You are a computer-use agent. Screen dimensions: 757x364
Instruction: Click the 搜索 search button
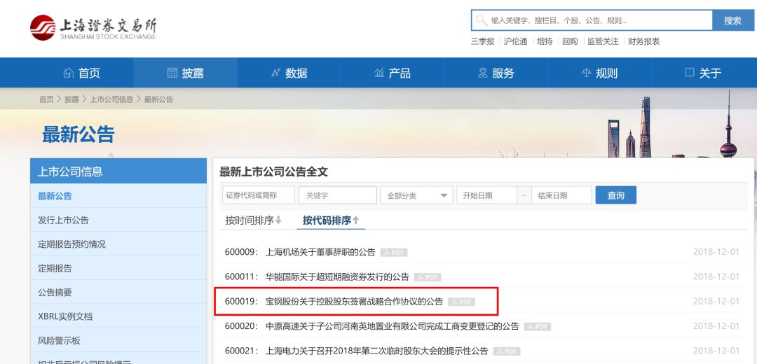[733, 20]
